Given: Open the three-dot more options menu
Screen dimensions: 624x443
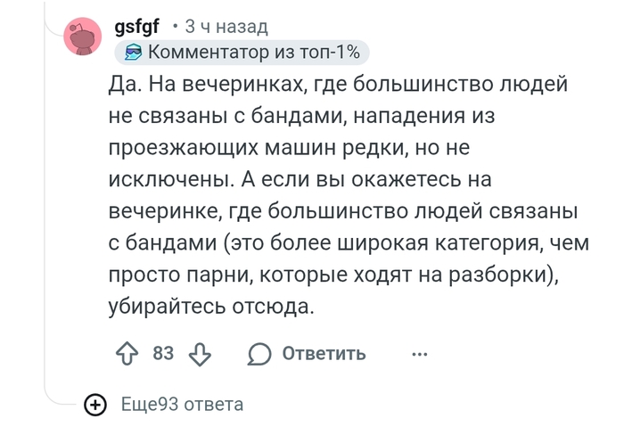Looking at the screenshot, I should tap(420, 354).
